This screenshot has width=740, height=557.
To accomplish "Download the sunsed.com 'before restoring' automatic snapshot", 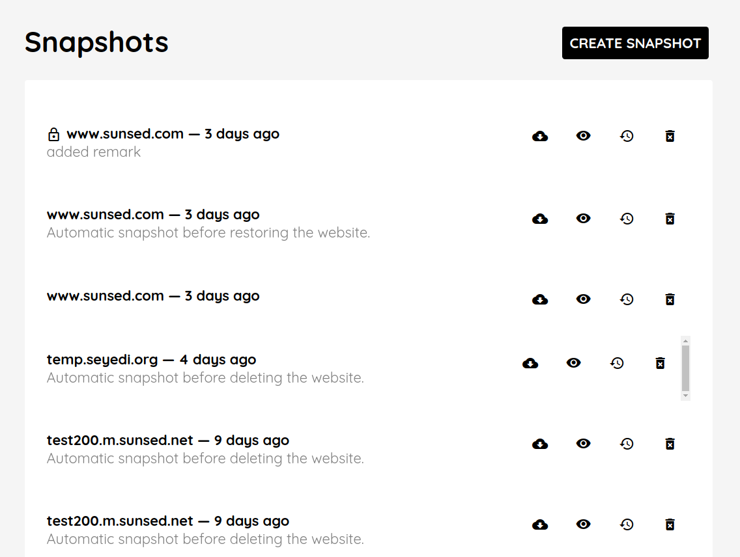I will (x=540, y=219).
